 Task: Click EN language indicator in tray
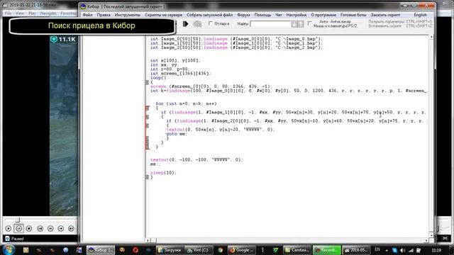click(377, 249)
